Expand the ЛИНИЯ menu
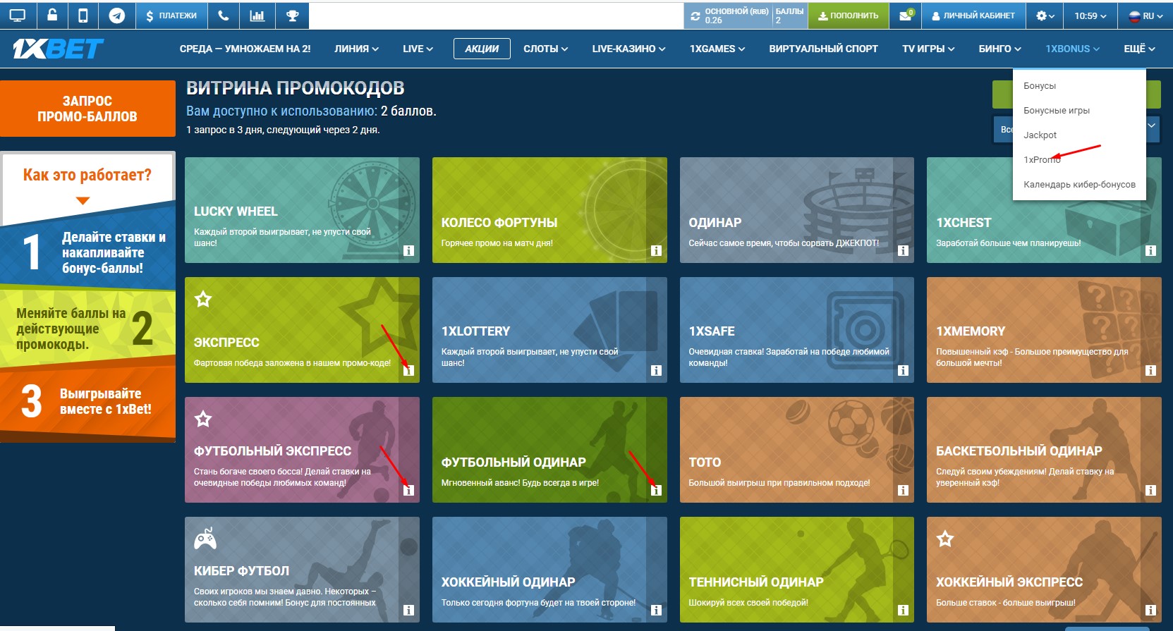The image size is (1173, 631). click(356, 49)
